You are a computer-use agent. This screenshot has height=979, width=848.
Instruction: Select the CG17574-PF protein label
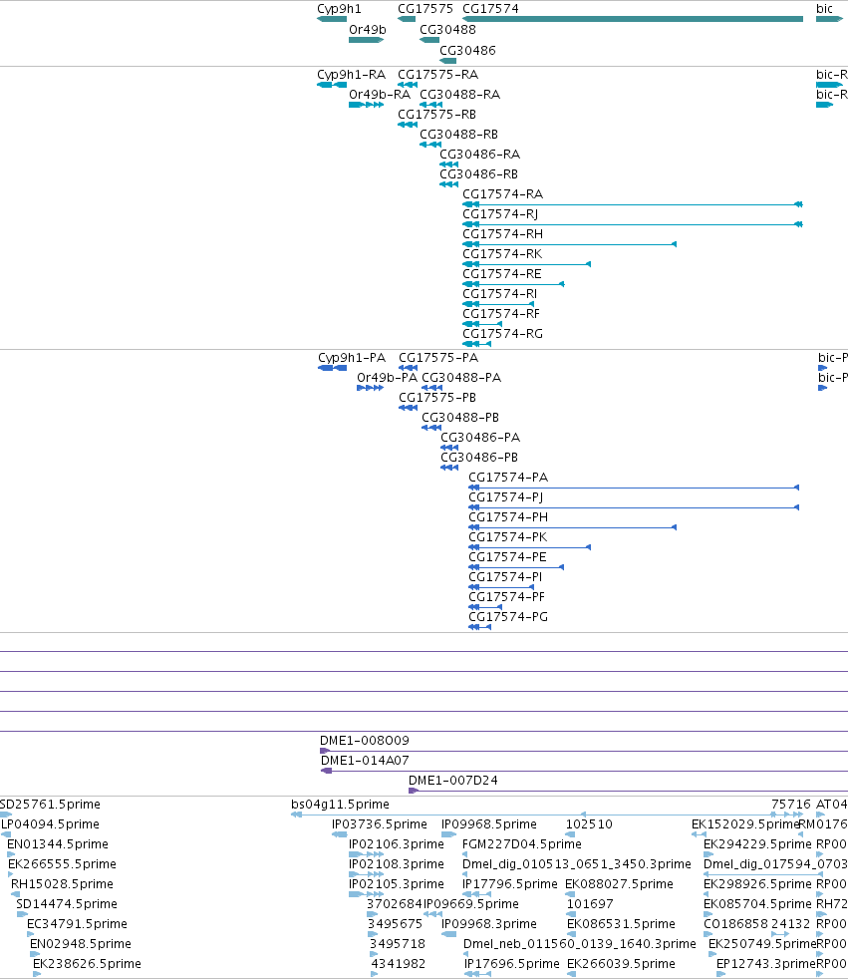[x=506, y=597]
